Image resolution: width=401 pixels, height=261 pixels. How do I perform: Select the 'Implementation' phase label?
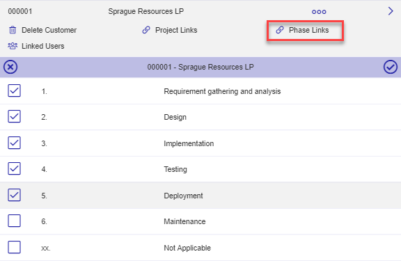click(x=189, y=143)
